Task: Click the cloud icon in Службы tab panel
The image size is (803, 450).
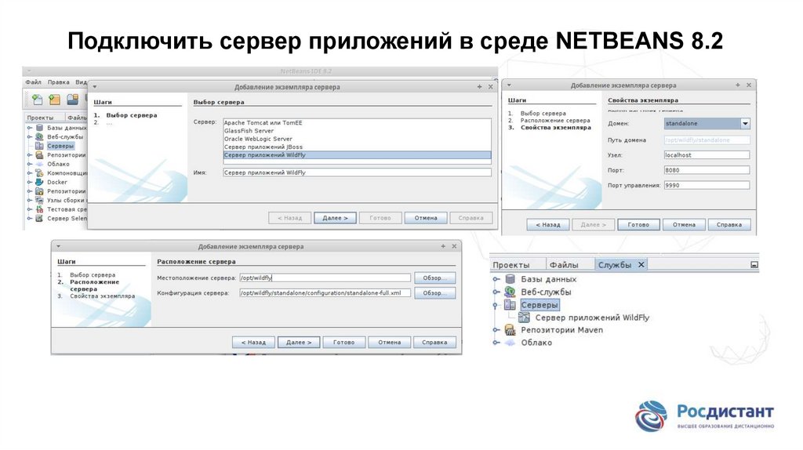Action: click(x=510, y=343)
